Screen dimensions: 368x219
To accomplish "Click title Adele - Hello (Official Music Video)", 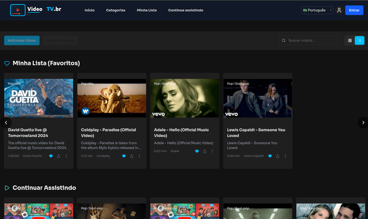I will pyautogui.click(x=182, y=133).
